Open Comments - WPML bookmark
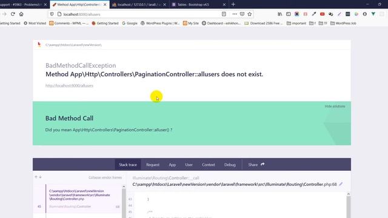This screenshot has width=388, height=218. [x=69, y=23]
